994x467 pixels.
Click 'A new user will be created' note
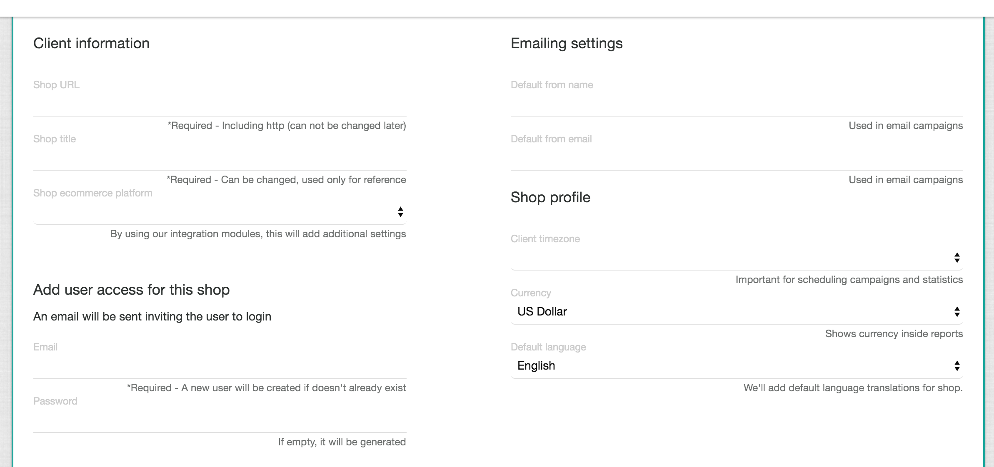(x=293, y=388)
